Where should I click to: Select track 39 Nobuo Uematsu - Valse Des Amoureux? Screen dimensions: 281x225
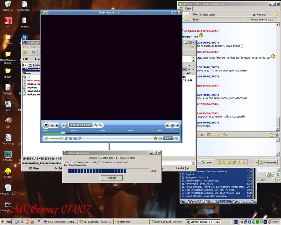(217, 196)
